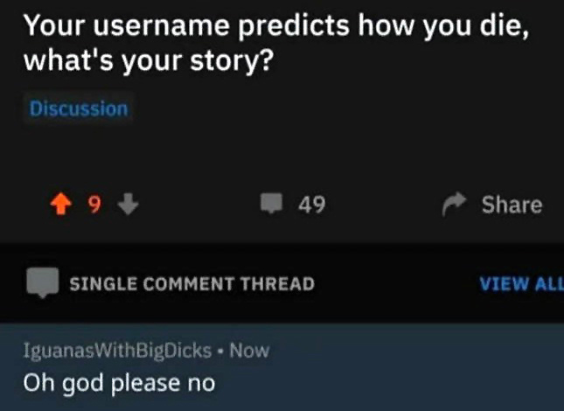This screenshot has width=564, height=411.
Task: Click the comment's "Now" timestamp
Action: (x=249, y=351)
